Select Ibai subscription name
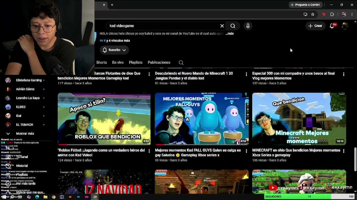The height and width of the screenshot is (200, 357). tap(19, 116)
